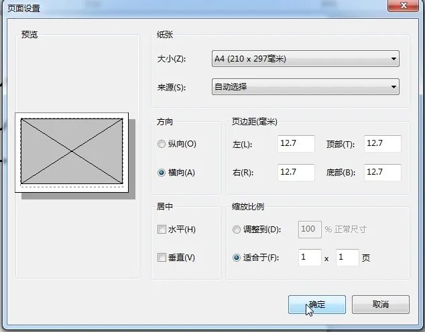Image resolution: width=425 pixels, height=332 pixels.
Task: Choose the 调整到(D) scaling radio button
Action: 237,230
